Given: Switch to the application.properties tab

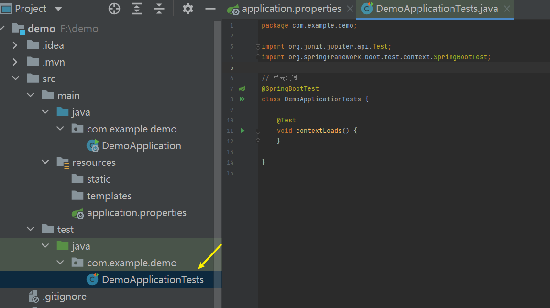Looking at the screenshot, I should (291, 9).
